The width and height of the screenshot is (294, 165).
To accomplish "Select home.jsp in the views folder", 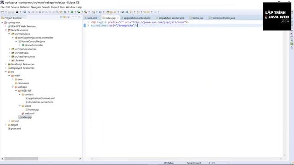I will click(34, 110).
